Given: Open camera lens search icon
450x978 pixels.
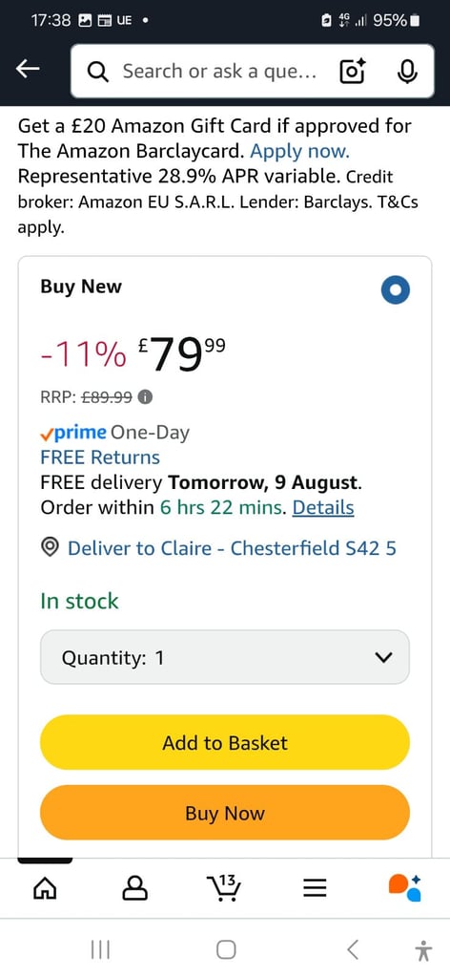Looking at the screenshot, I should tap(353, 72).
